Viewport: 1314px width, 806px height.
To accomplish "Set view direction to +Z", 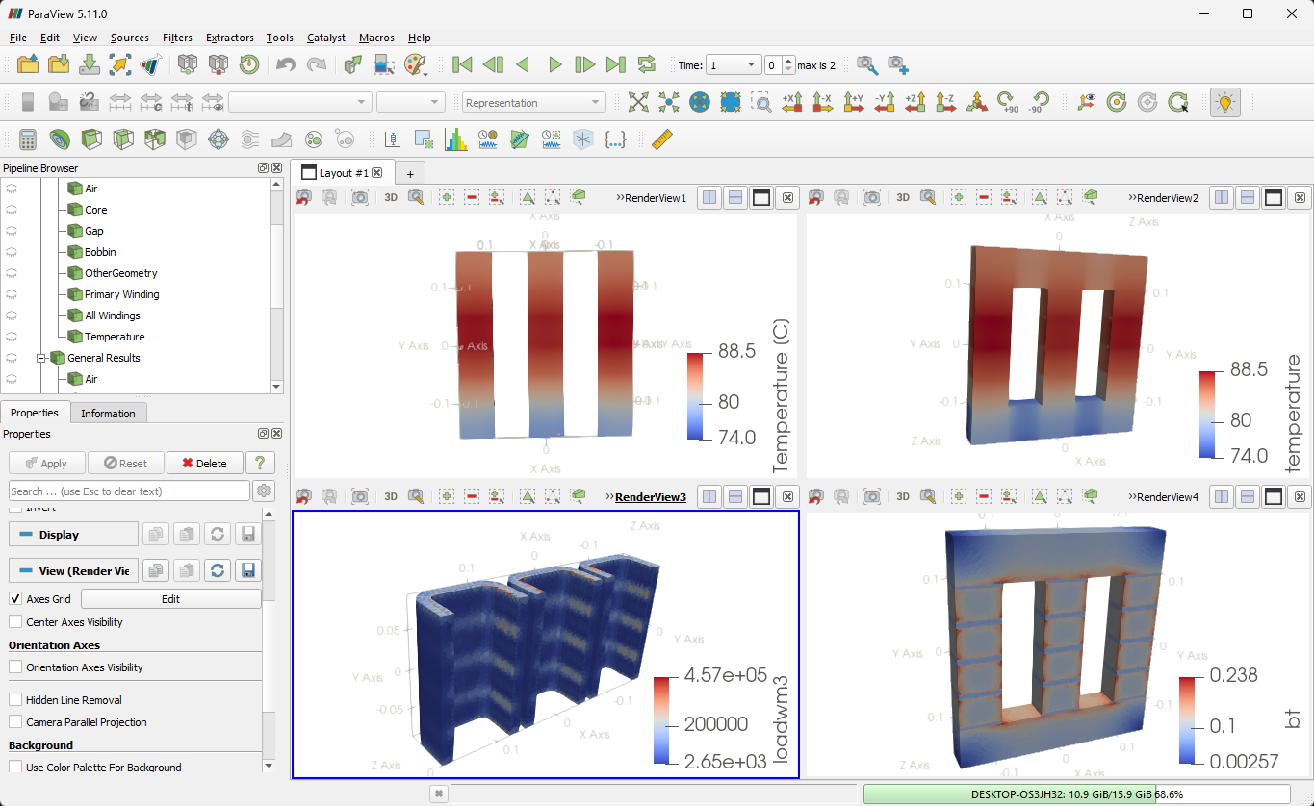I will pos(915,102).
